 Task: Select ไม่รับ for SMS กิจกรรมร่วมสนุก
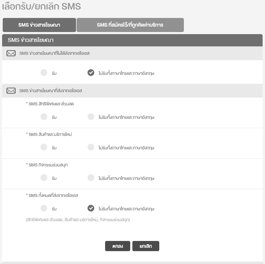[x=91, y=178]
